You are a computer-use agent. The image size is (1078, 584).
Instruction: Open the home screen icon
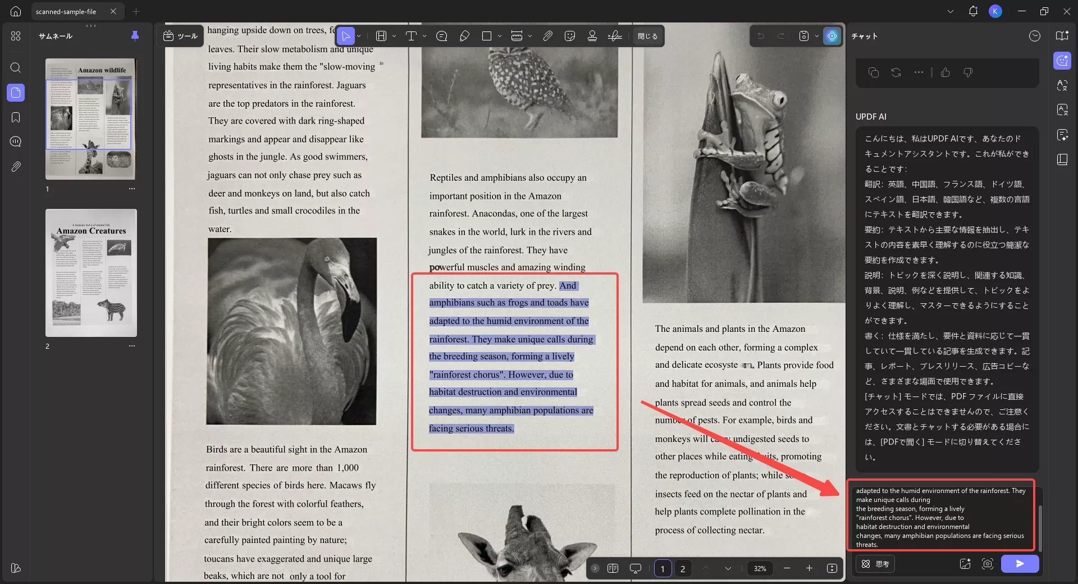click(x=16, y=11)
